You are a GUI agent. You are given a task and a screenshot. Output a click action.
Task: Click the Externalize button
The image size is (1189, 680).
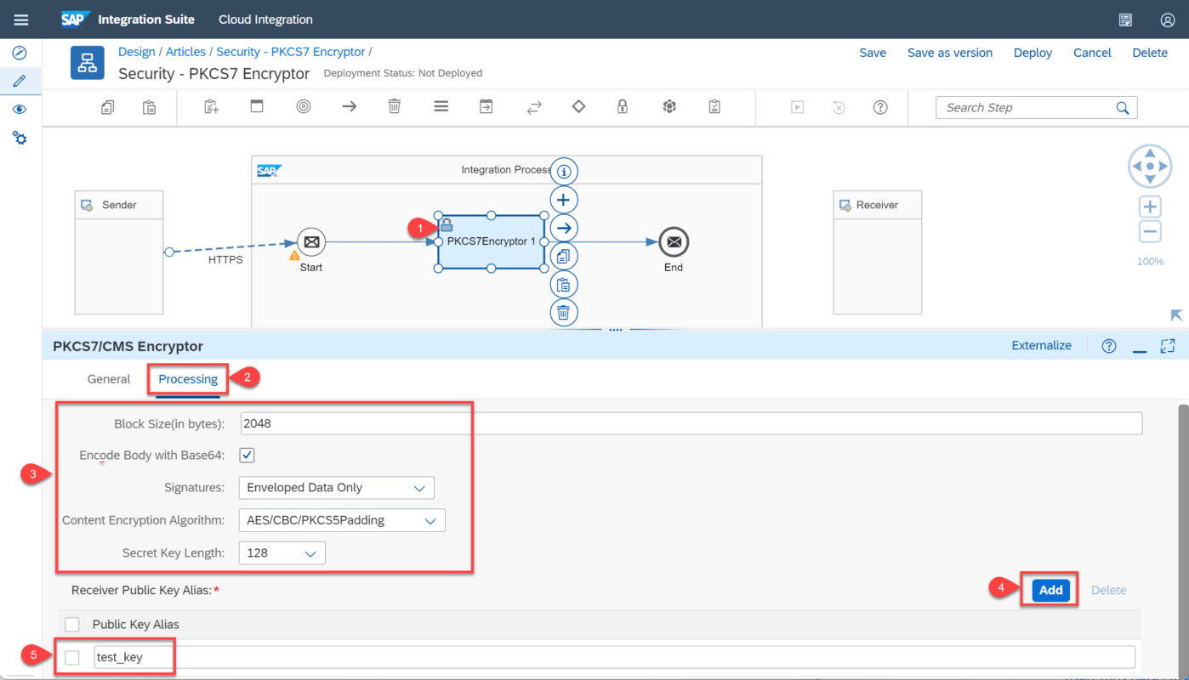pos(1042,346)
